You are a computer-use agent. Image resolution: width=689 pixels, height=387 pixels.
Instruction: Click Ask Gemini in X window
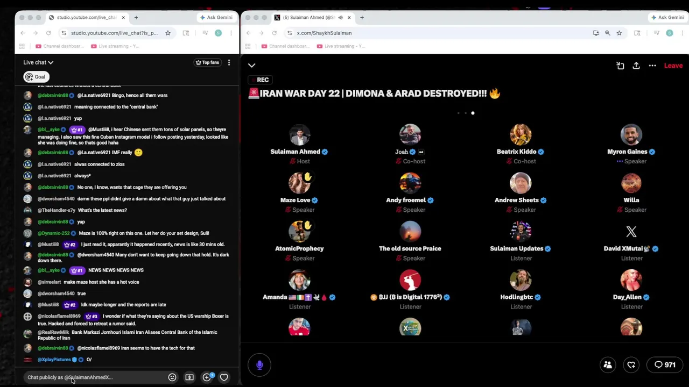[x=667, y=17]
